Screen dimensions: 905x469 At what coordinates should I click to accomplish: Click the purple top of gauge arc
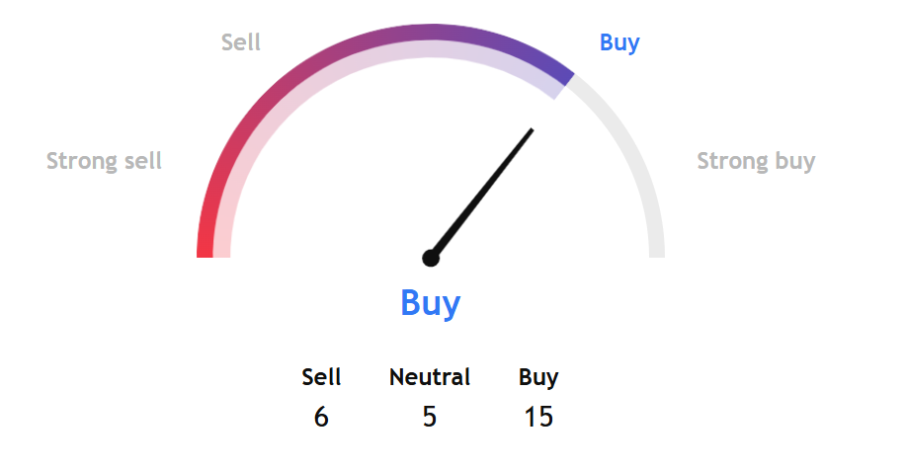pos(431,33)
